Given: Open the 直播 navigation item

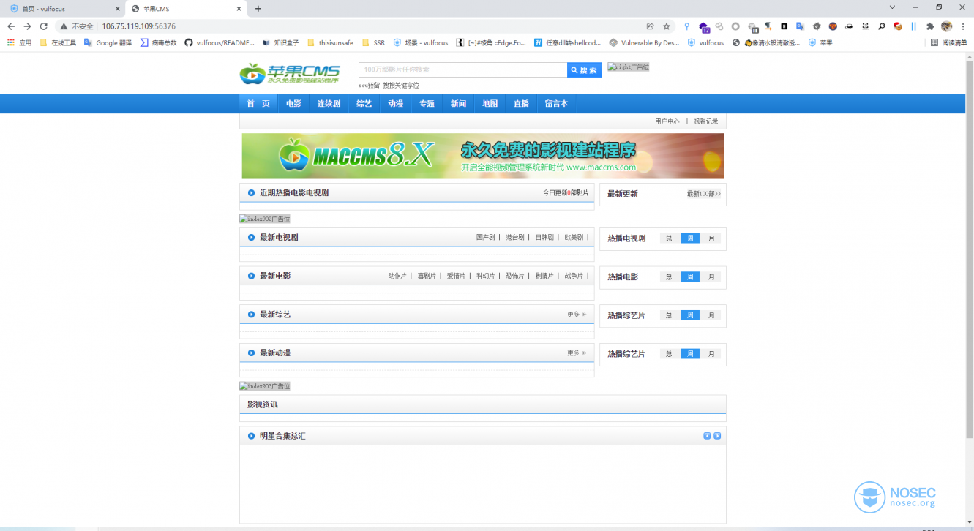Looking at the screenshot, I should (x=521, y=104).
